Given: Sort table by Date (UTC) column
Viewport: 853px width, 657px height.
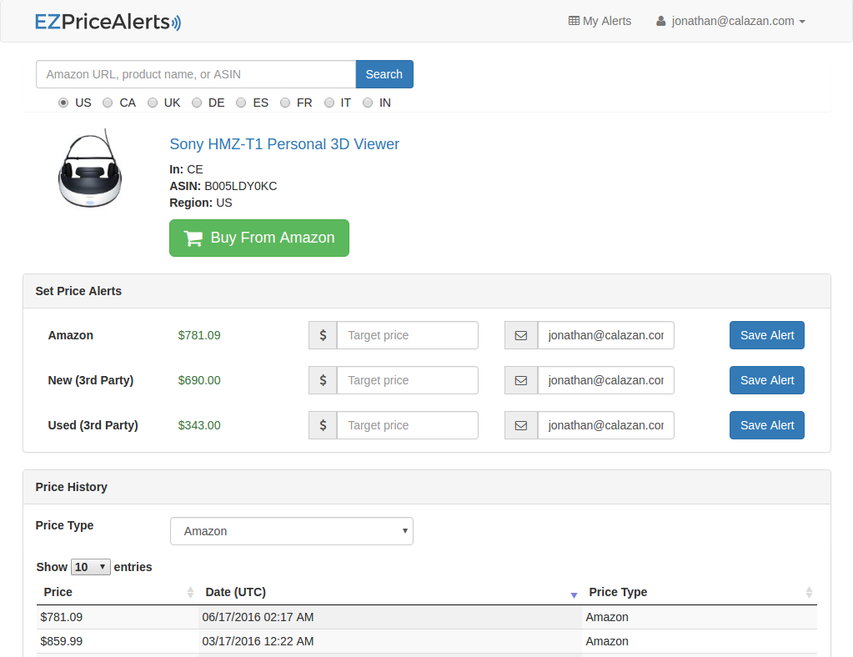Looking at the screenshot, I should (390, 592).
